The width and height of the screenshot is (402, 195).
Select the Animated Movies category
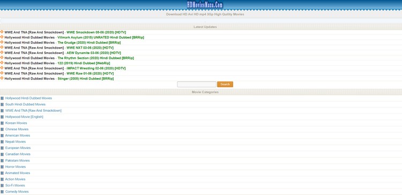click(18, 173)
